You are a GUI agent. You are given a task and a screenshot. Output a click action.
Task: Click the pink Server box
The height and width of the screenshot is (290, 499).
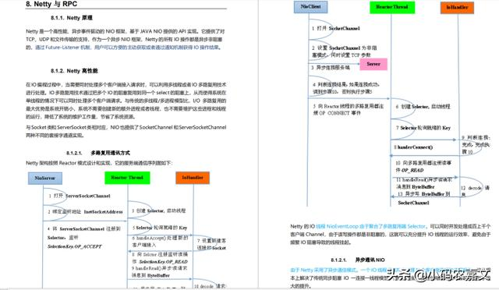tap(373, 64)
